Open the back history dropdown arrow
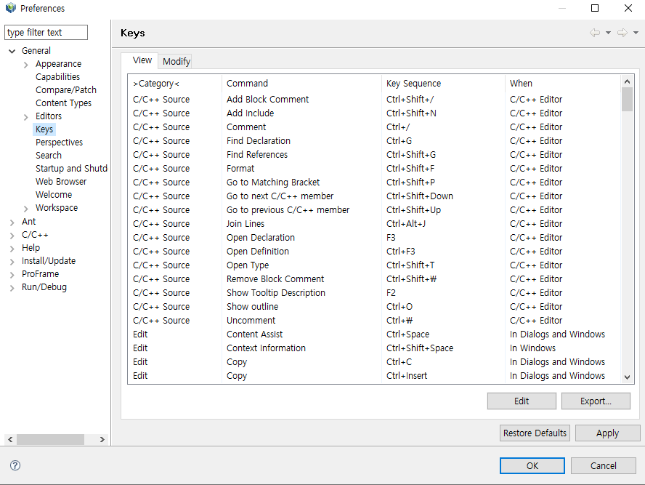The height and width of the screenshot is (485, 645). click(608, 33)
